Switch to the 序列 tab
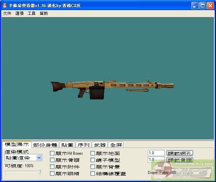This screenshot has width=216, height=182. pos(83,145)
